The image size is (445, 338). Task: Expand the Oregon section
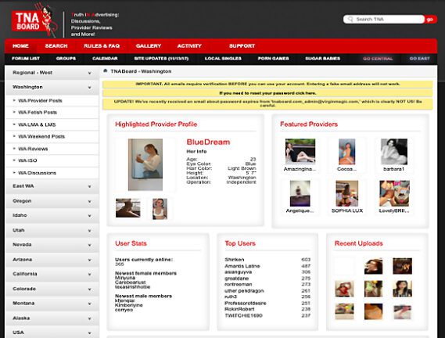[x=52, y=201]
